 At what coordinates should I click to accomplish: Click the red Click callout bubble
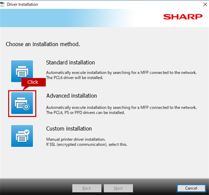click(34, 82)
